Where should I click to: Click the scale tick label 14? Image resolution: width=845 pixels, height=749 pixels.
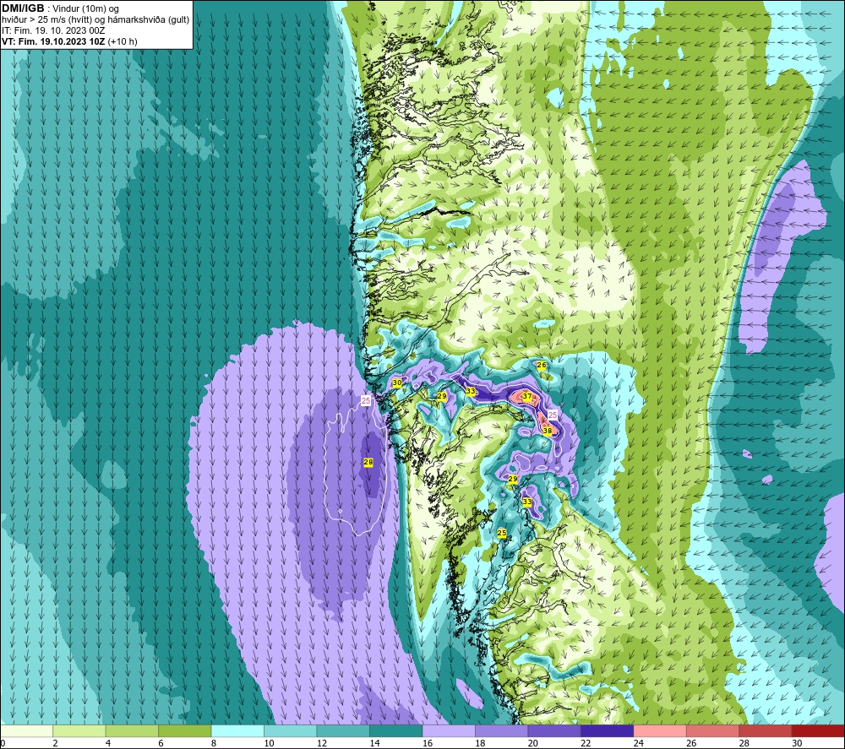tap(374, 743)
